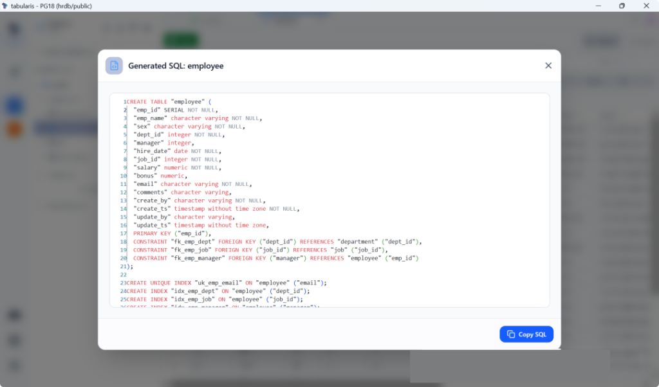Close the Generated SQL dialog
659x387 pixels.
tap(548, 66)
